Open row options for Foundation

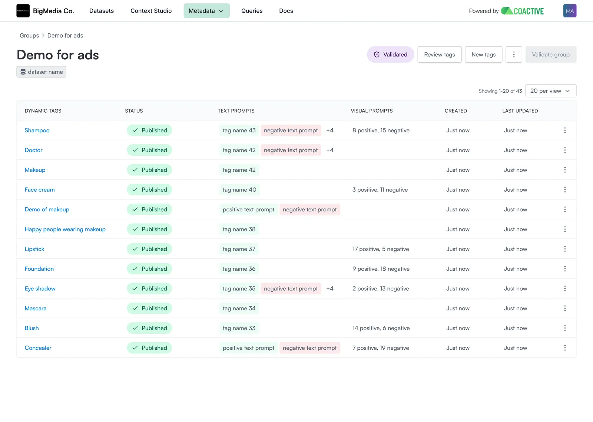point(565,268)
